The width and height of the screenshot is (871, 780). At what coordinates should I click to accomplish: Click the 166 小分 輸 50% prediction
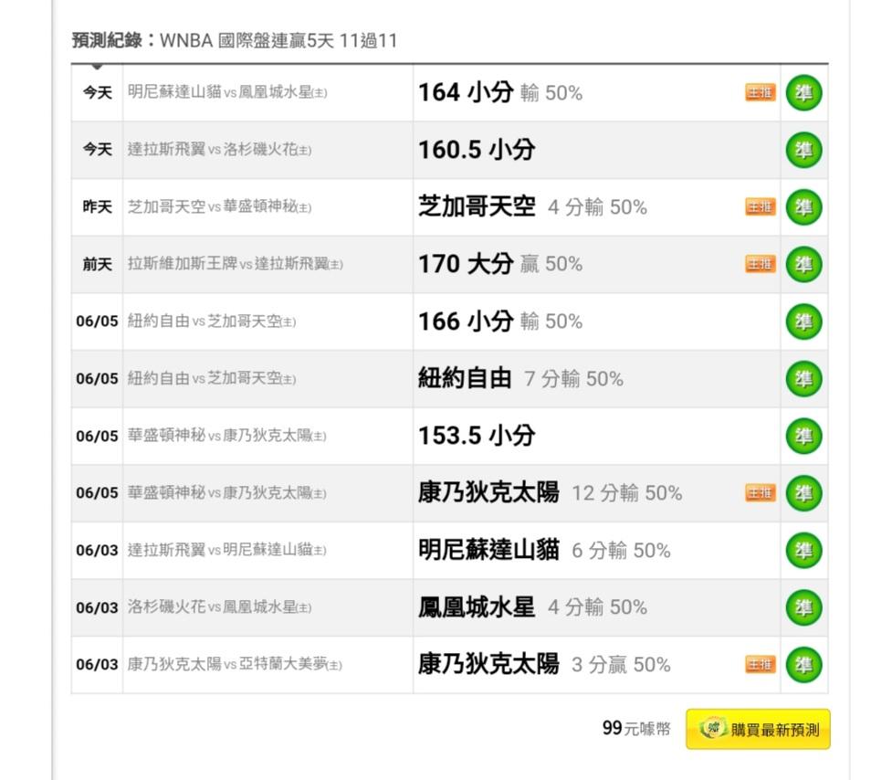point(500,321)
